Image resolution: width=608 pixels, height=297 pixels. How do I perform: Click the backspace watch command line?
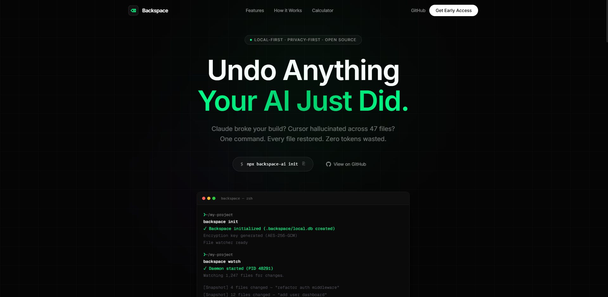pos(222,262)
